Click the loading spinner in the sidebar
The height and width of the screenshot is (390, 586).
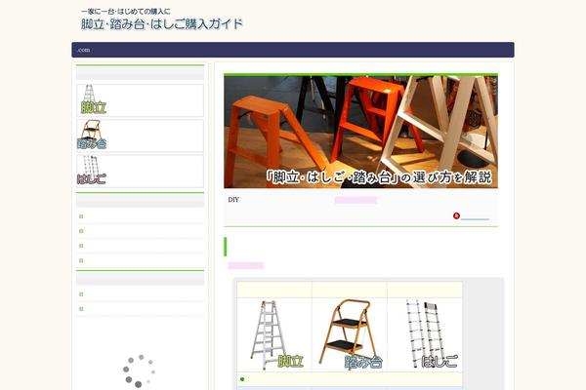139,370
